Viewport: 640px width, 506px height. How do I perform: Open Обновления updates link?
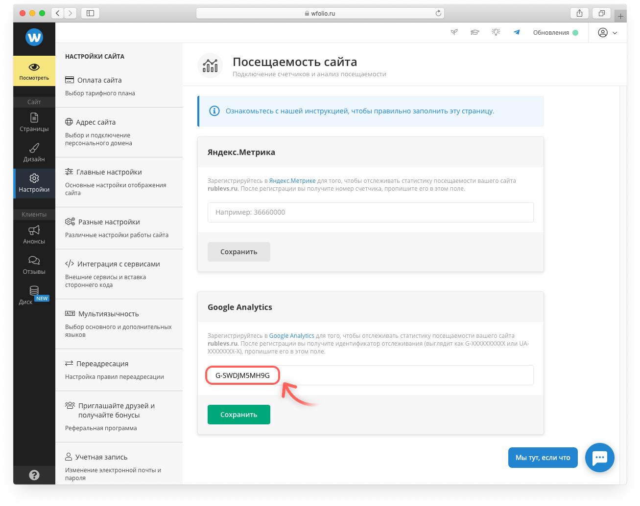tap(555, 33)
